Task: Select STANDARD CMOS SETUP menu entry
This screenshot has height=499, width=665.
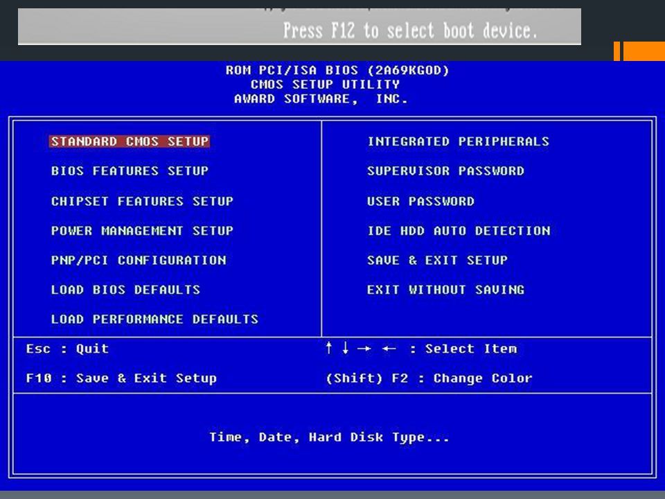Action: click(130, 141)
